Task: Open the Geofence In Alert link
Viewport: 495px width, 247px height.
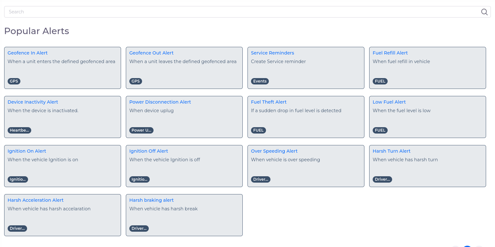Action: click(x=27, y=53)
